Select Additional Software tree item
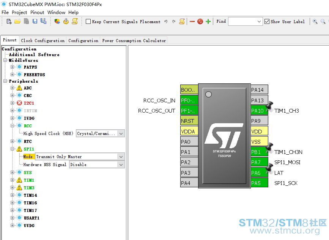This screenshot has width=329, height=240. [x=34, y=55]
